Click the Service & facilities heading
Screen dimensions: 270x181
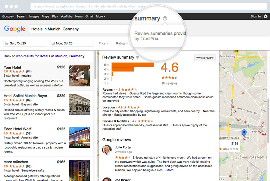pos(116,121)
